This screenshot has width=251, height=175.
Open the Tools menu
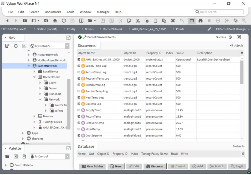pos(70,12)
